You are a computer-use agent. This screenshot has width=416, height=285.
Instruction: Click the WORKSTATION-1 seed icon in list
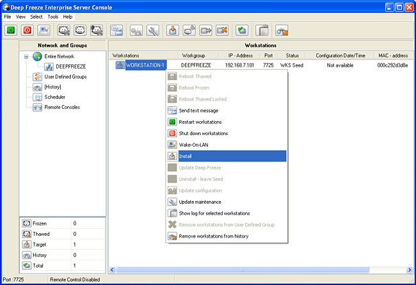tap(120, 65)
